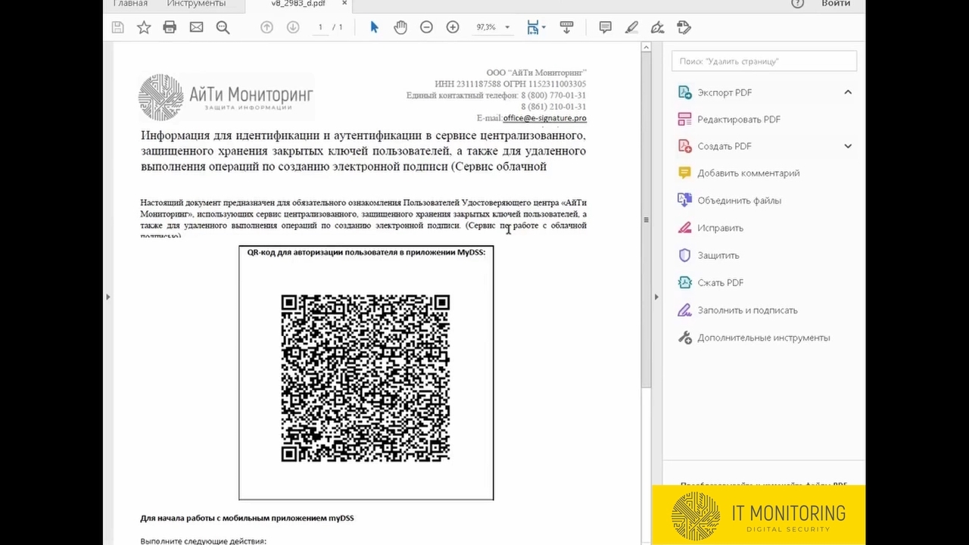
Task: Collapse the Экспорт PDF section chevron
Action: click(848, 92)
